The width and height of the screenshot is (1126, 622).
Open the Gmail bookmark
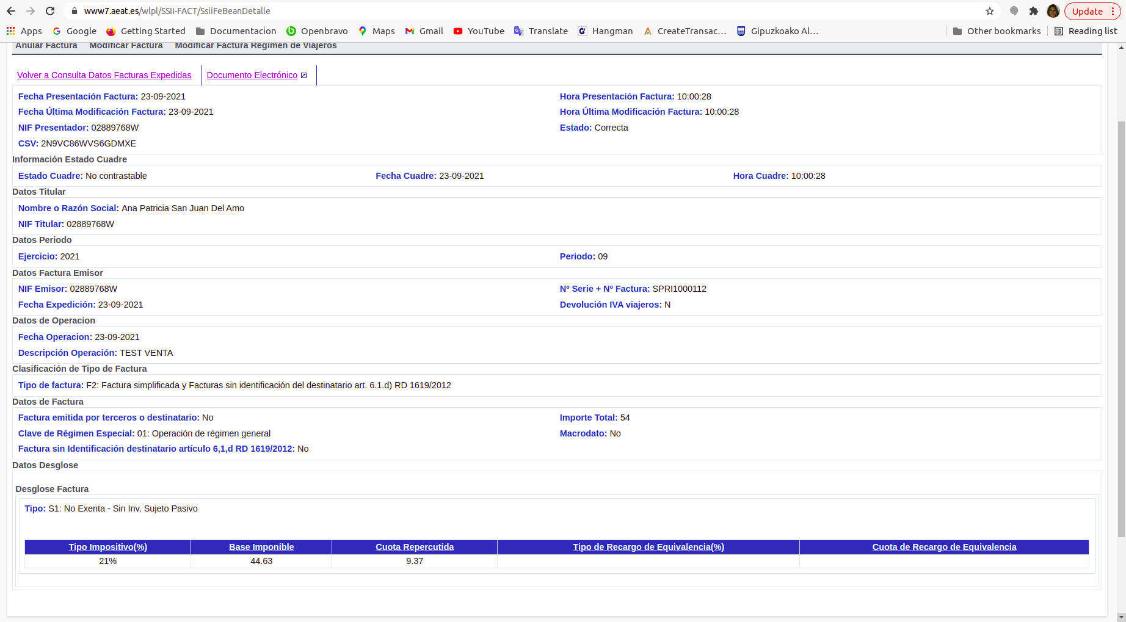coord(424,31)
